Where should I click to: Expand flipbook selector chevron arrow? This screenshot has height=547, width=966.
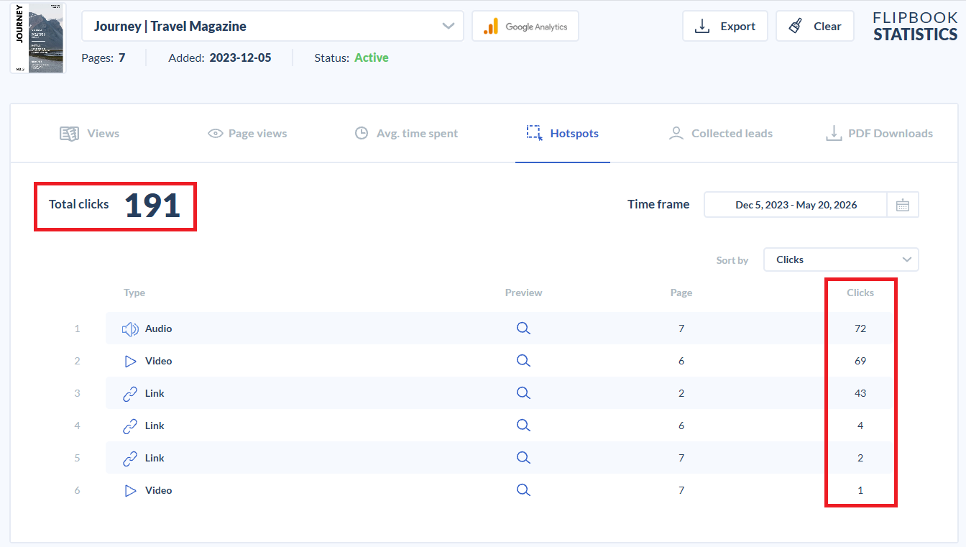(448, 26)
